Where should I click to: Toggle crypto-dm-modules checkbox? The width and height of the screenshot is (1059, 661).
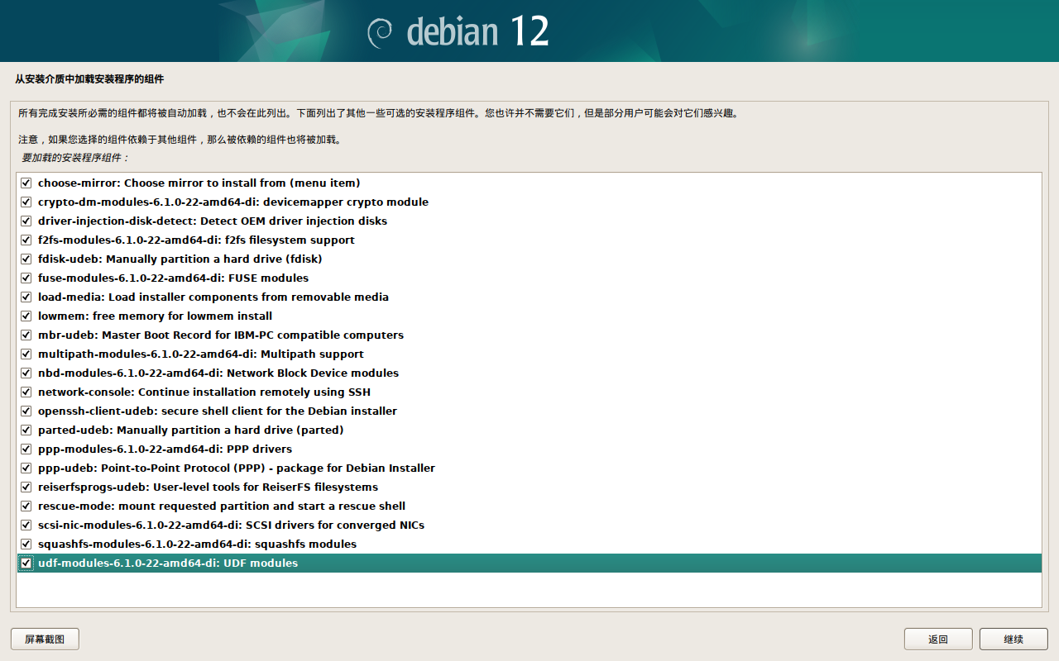(x=26, y=202)
